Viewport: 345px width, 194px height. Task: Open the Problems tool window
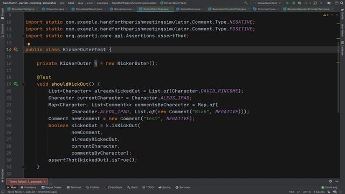coord(29,188)
